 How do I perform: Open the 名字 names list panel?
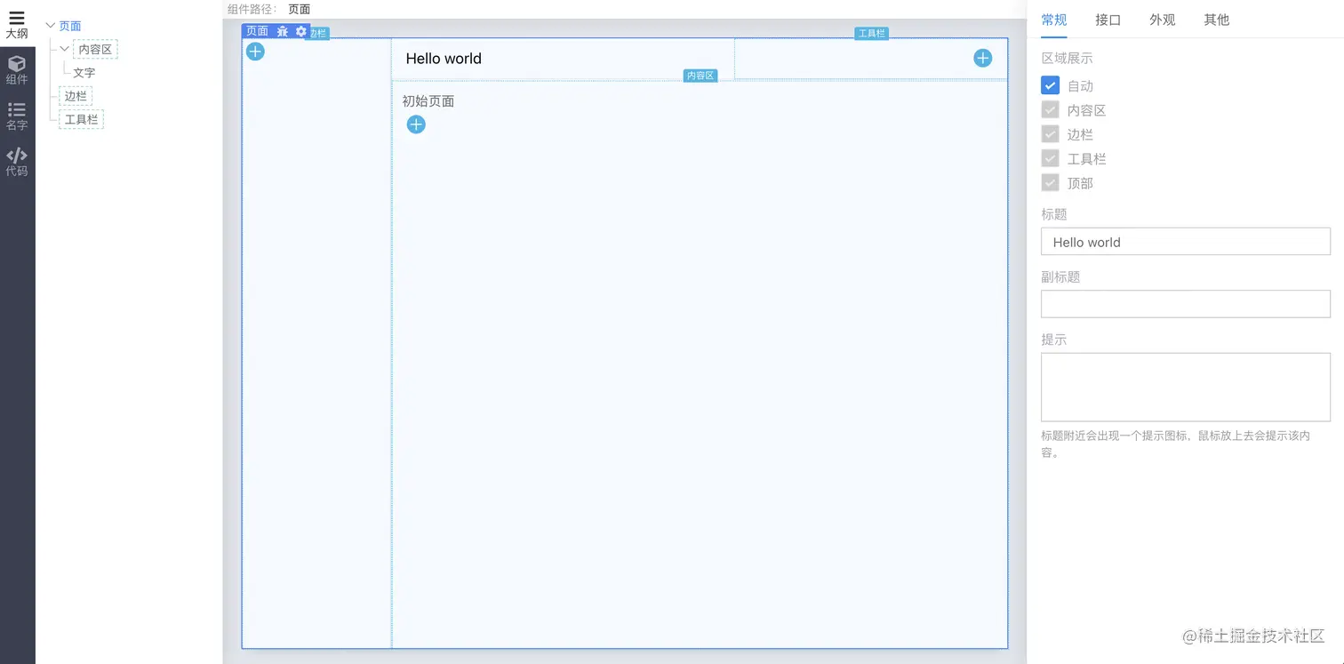17,116
